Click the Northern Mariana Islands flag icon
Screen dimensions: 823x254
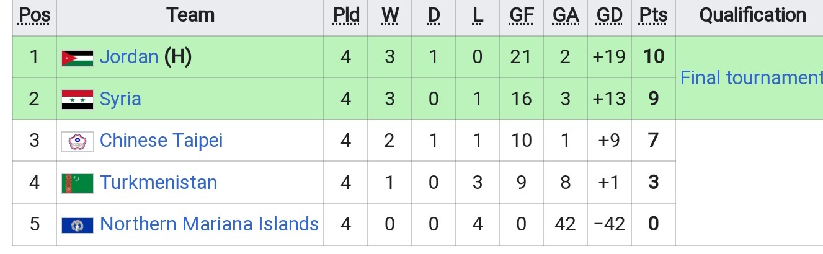(x=78, y=224)
